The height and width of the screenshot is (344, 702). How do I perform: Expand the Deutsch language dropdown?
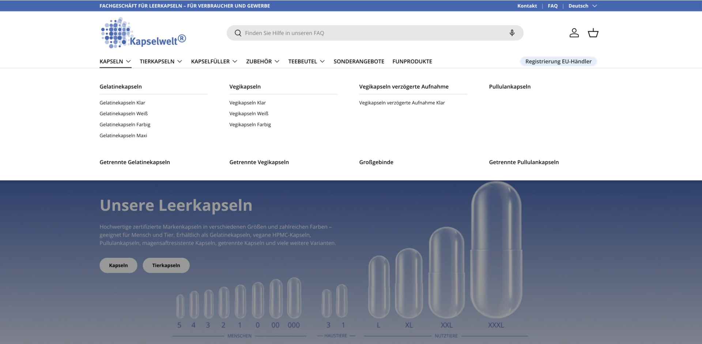(582, 6)
